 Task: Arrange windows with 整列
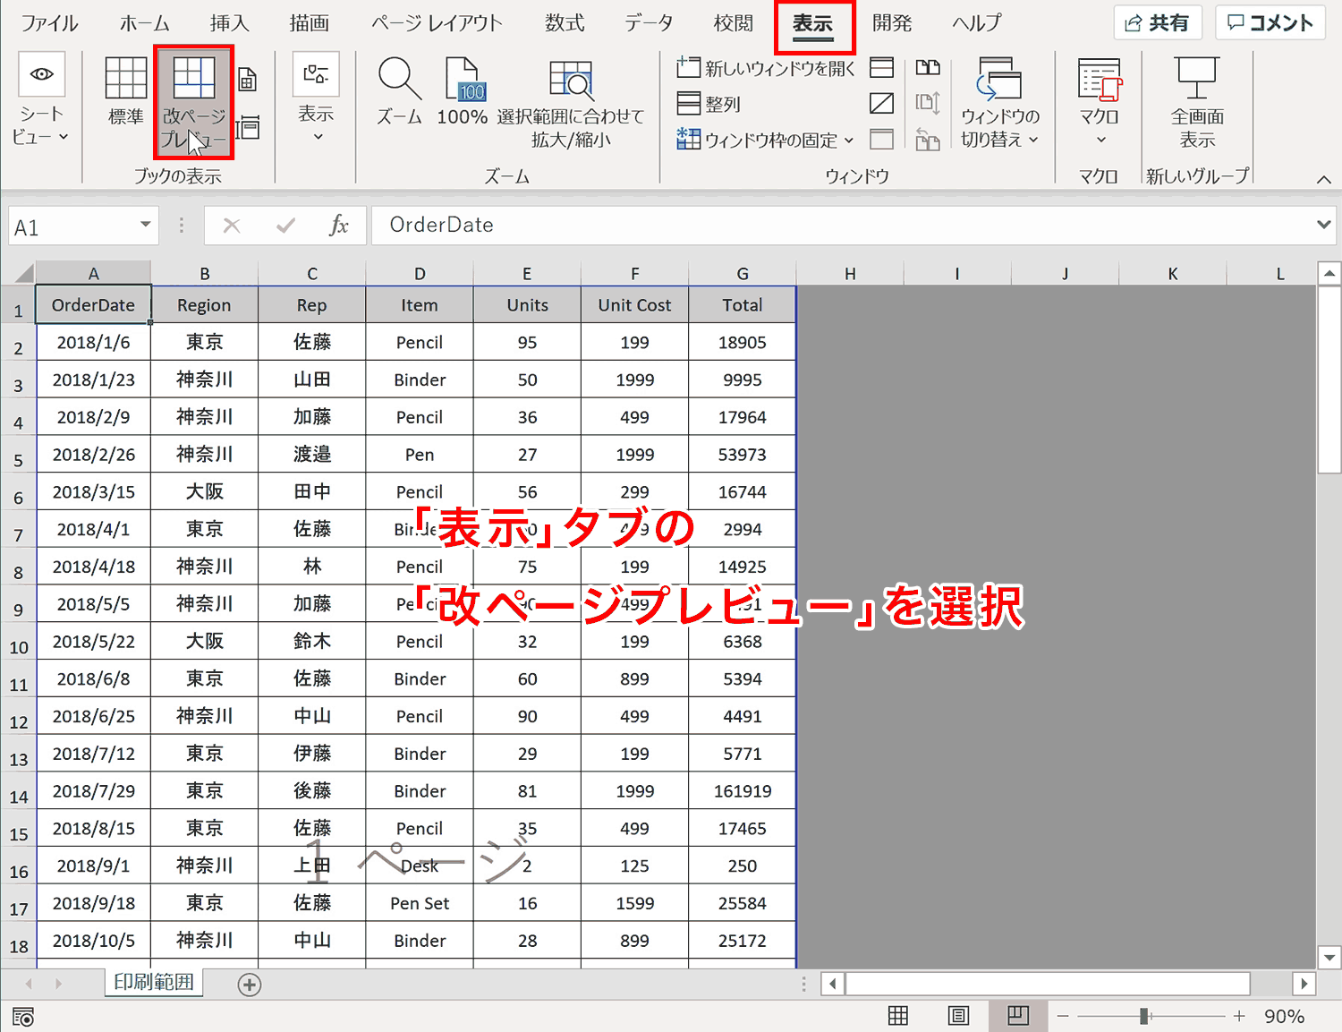(x=709, y=104)
